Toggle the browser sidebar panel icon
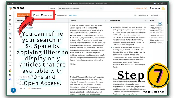 (x=9, y=4)
